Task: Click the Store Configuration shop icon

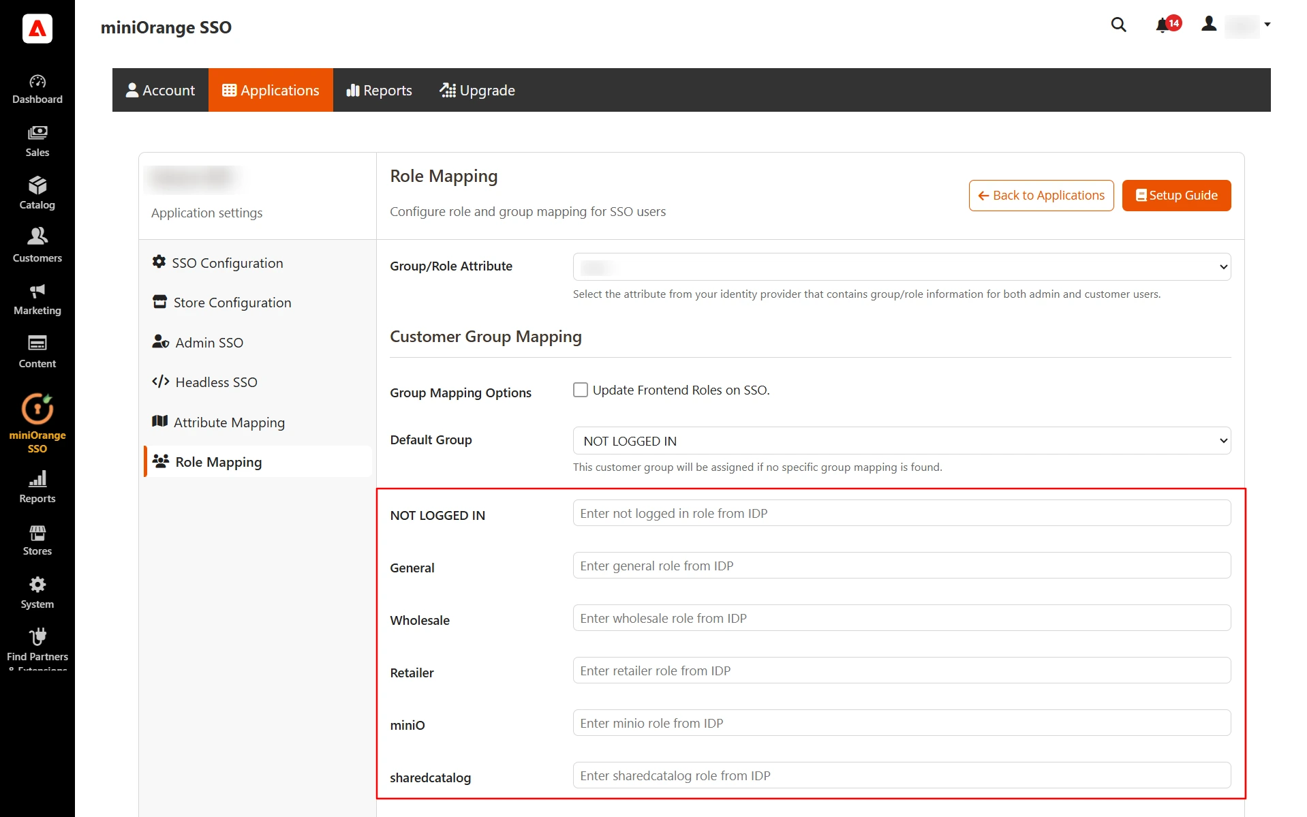Action: 159,301
